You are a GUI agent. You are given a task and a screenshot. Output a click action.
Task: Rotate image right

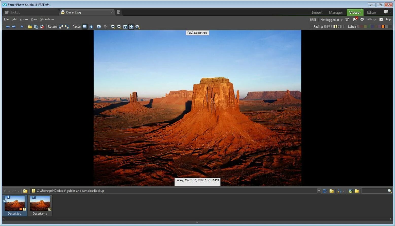click(x=67, y=27)
